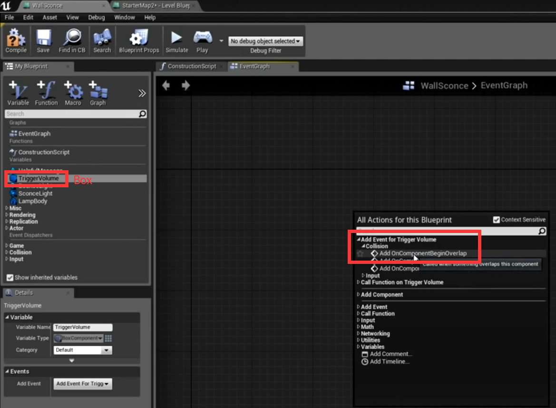Save the blueprint with Save icon

pyautogui.click(x=43, y=41)
